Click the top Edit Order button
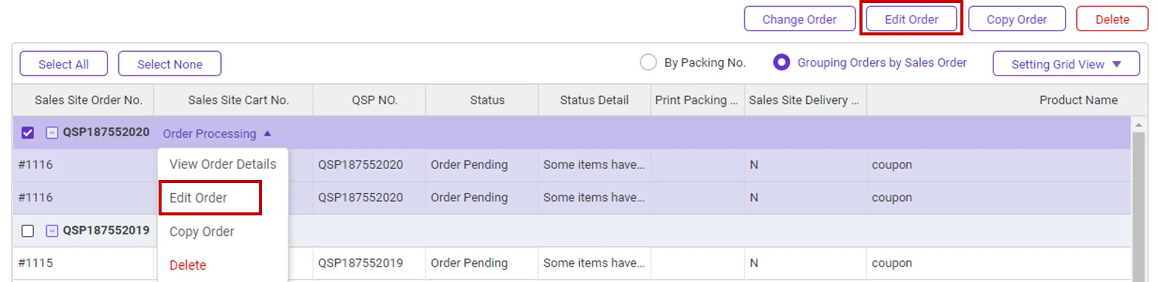 [911, 19]
